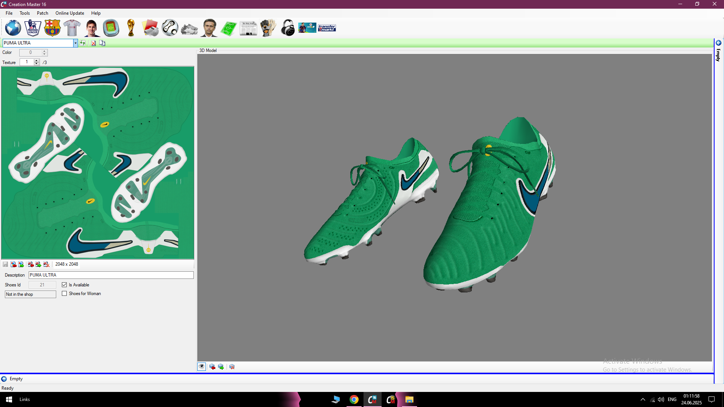Export texture image with green arrow
Screen dimensions: 724x407
tap(21, 264)
